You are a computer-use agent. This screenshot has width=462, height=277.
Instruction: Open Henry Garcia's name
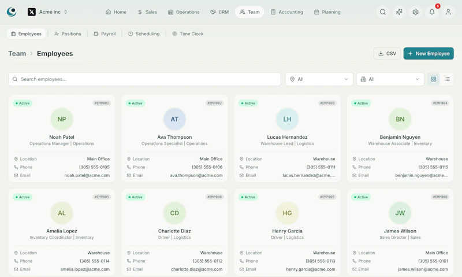coord(287,231)
